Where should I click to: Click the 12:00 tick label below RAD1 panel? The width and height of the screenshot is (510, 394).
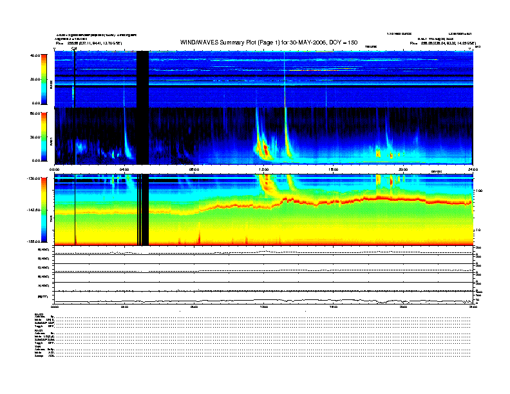[x=264, y=169]
